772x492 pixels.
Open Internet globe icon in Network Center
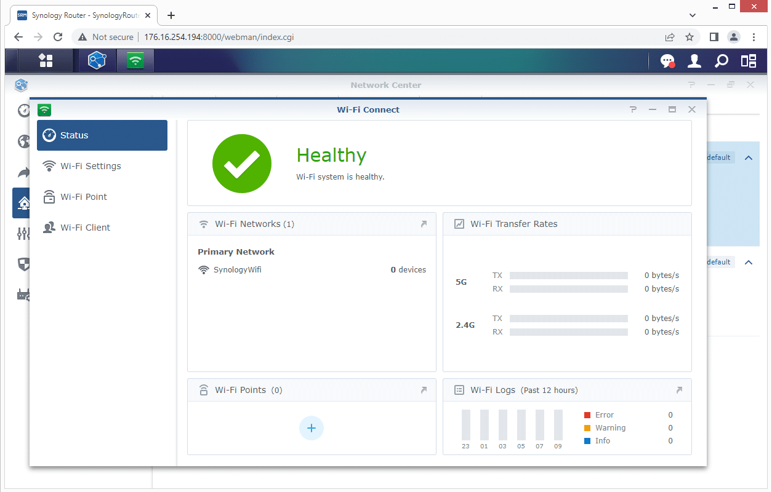(x=23, y=141)
